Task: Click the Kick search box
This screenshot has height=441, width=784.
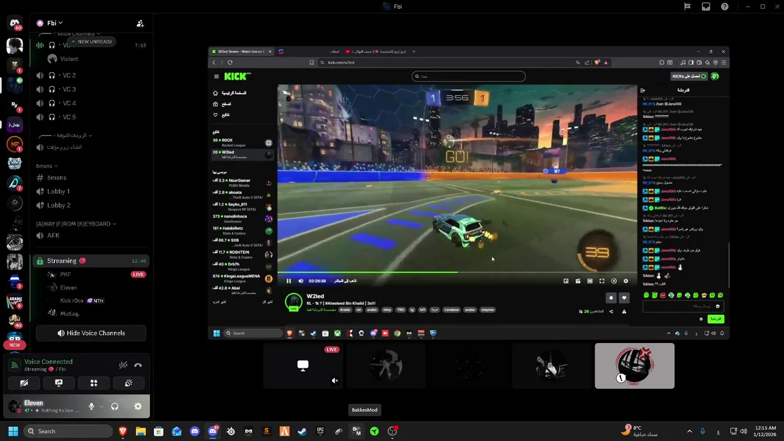Action: [469, 77]
